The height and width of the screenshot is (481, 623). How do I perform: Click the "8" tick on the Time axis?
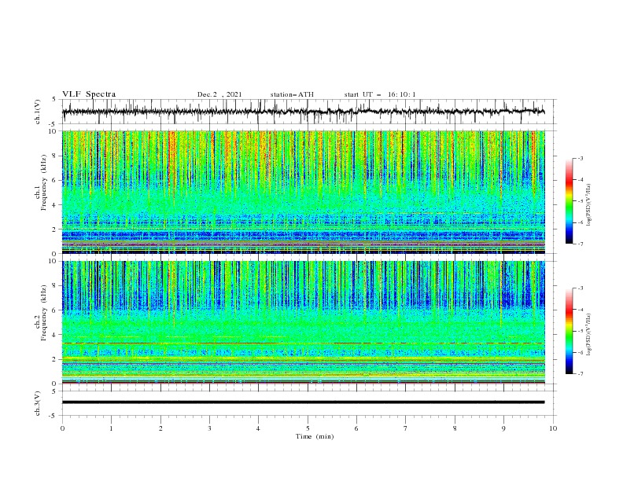click(x=455, y=428)
